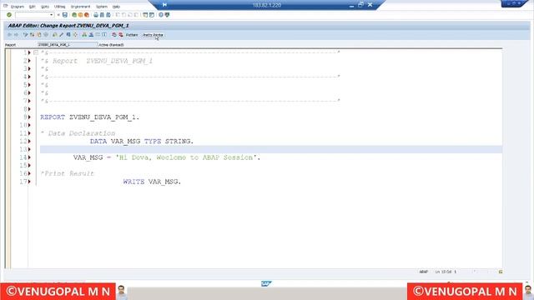The image size is (534, 300).
Task: Click the pin icon on the remote connection bar
Action: tap(164, 5)
